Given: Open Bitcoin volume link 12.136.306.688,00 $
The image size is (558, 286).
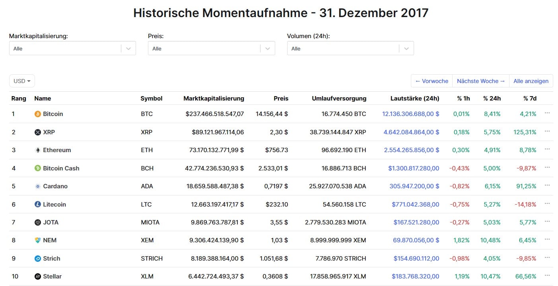Looking at the screenshot, I should (411, 114).
